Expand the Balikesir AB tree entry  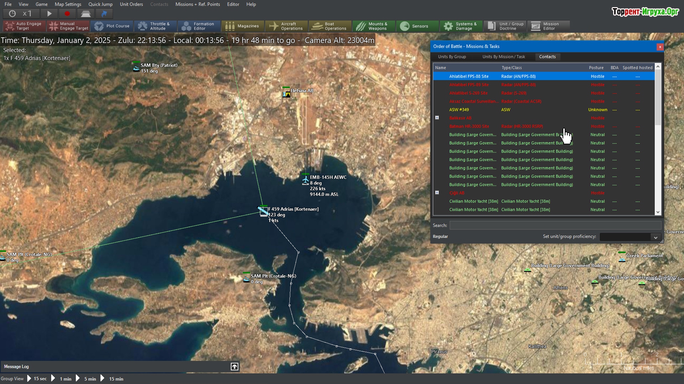click(x=437, y=118)
